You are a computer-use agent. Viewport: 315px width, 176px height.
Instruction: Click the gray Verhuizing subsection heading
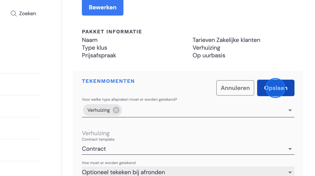click(x=96, y=133)
